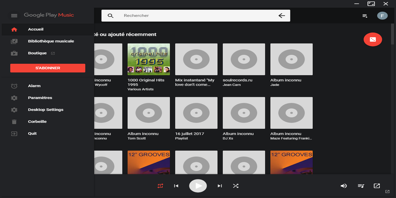Click the 'soulrecords.ru' title text
This screenshot has width=396, height=198.
click(238, 80)
